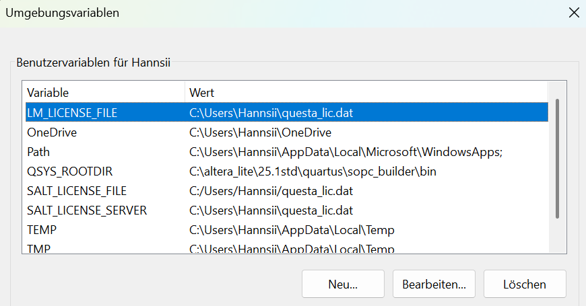The width and height of the screenshot is (586, 306).
Task: Pick the TMP variable name
Action: (40, 249)
